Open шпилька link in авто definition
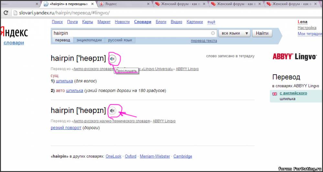Viewport: 323px width, 172px height. pos(75,90)
